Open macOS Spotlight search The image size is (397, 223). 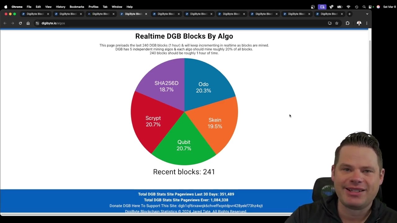(x=364, y=7)
